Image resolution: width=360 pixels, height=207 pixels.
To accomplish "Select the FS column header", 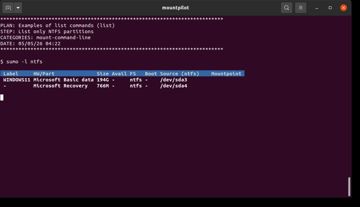I will point(133,73).
